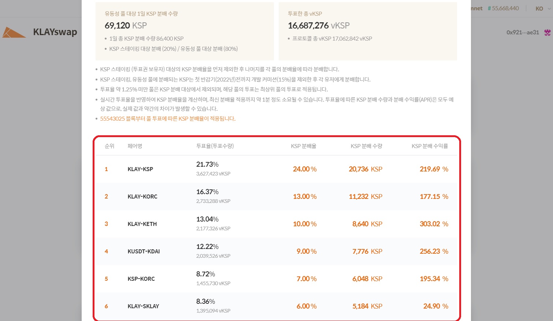Click the 8.72% vote rate value
553x321 pixels.
click(x=205, y=274)
